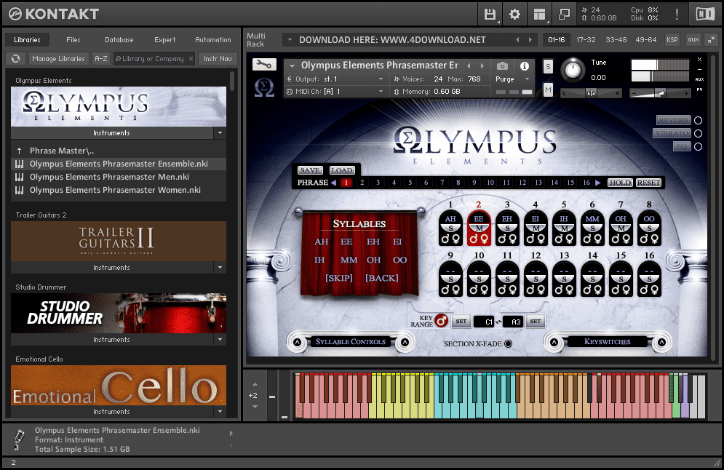
Task: Click the keyboard octave up arrow above +2
Action: [x=255, y=385]
